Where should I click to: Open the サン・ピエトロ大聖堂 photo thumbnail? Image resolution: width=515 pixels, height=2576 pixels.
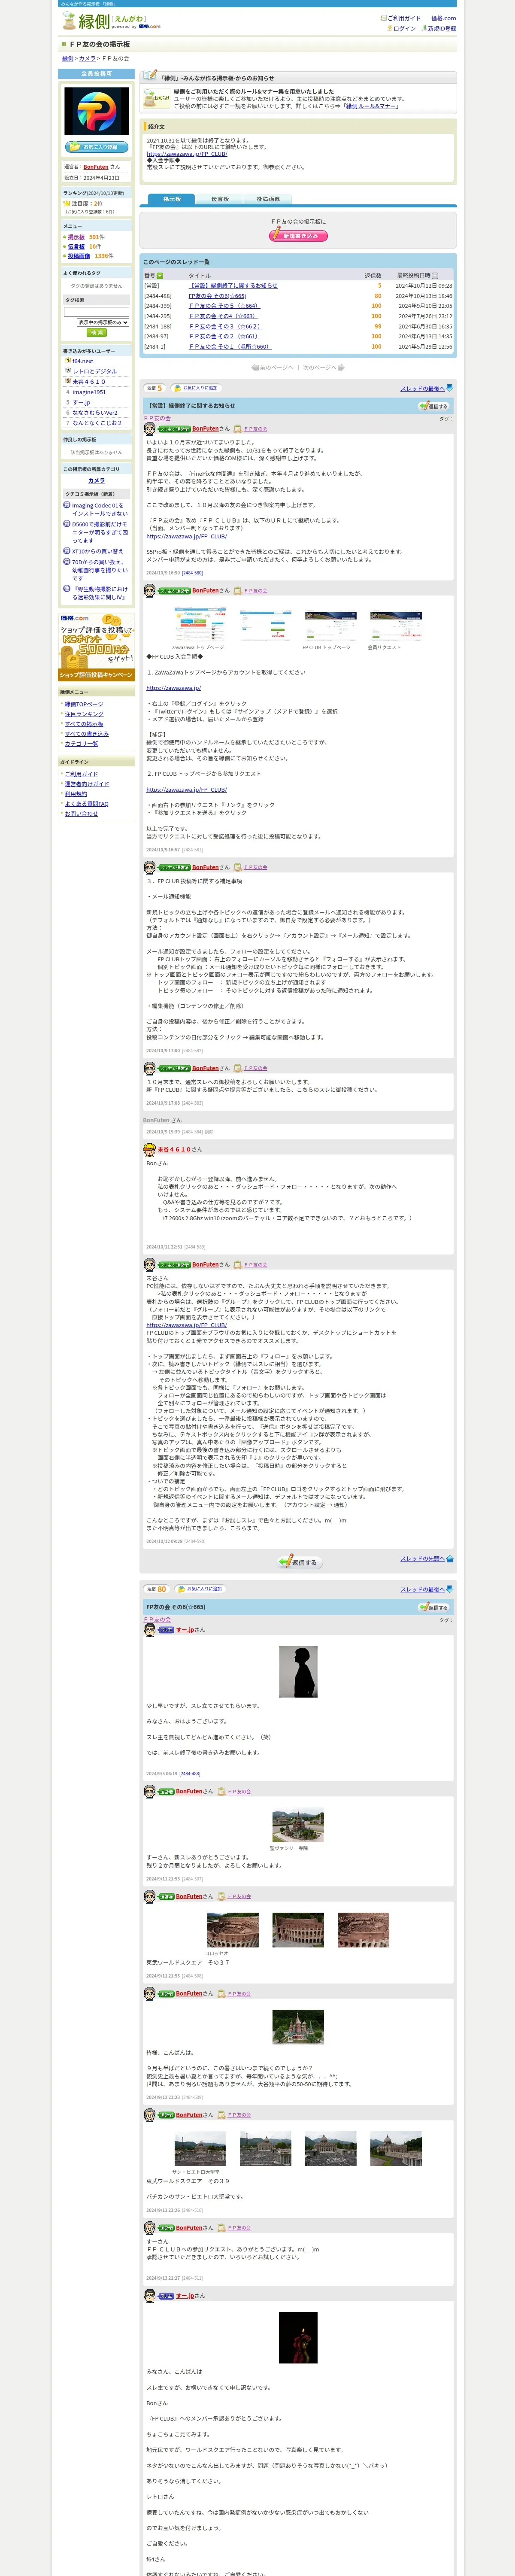(199, 2149)
